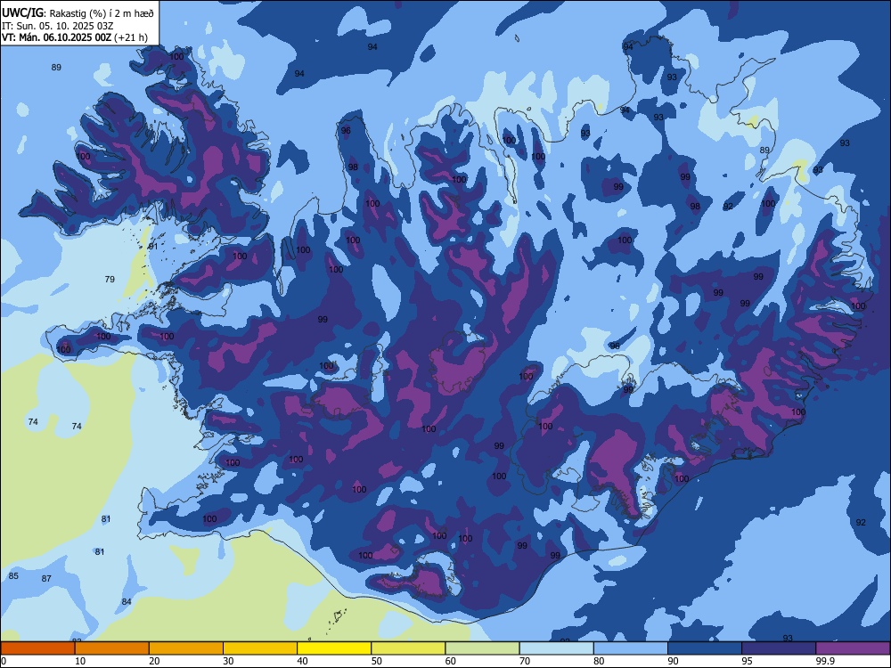The height and width of the screenshot is (668, 891).
Task: Pick the dark blue 90–95 legend swatch
Action: click(705, 648)
